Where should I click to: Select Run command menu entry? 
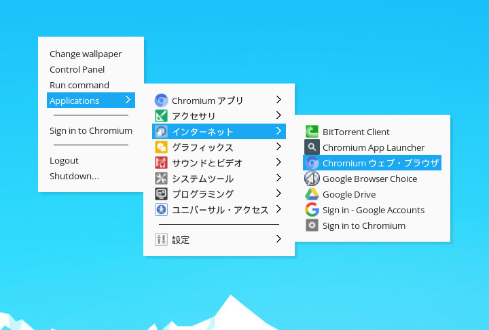[79, 85]
